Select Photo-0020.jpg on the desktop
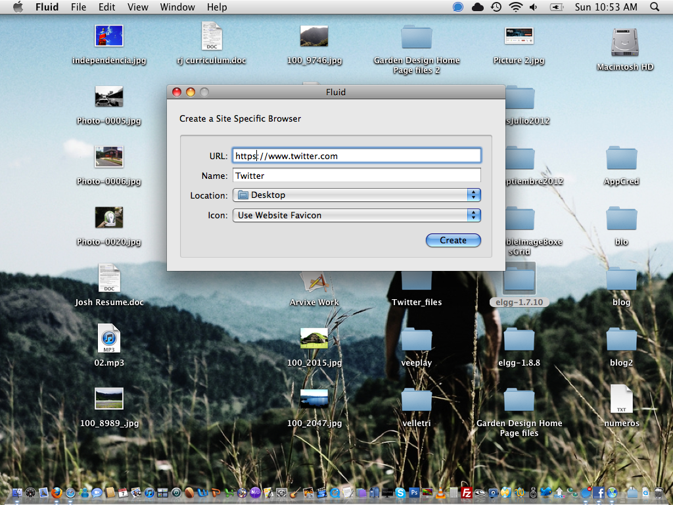The height and width of the screenshot is (505, 673). [109, 217]
